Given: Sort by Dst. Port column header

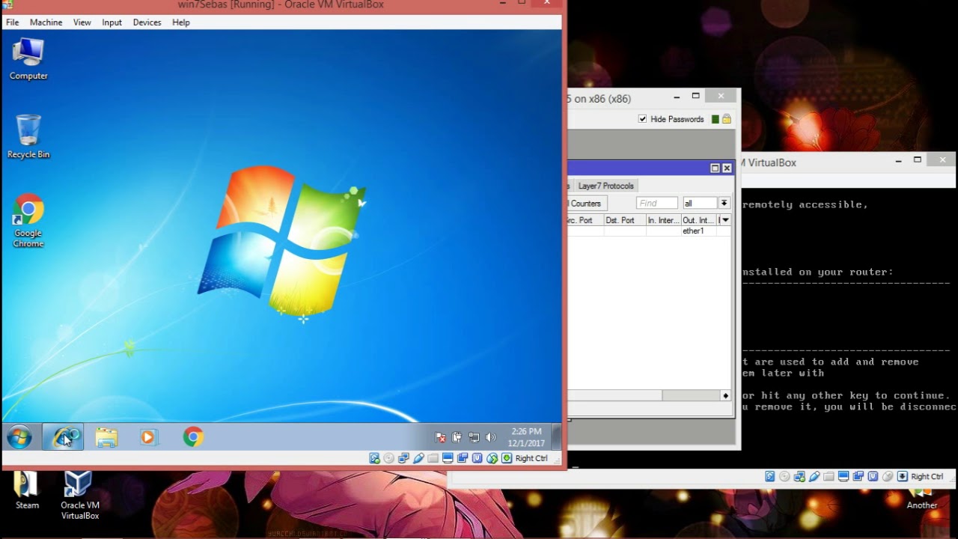Looking at the screenshot, I should pos(624,220).
